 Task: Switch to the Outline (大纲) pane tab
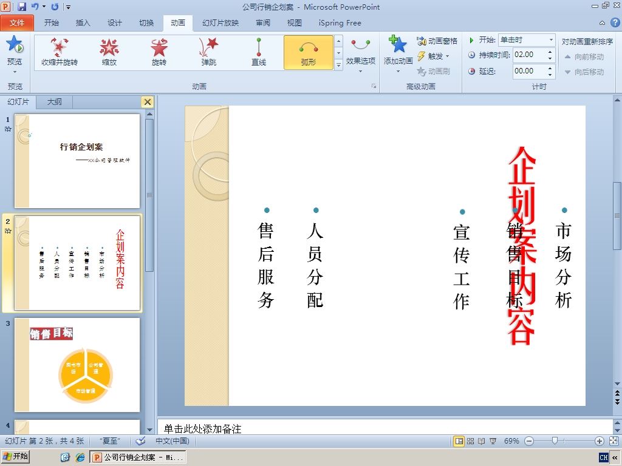coord(54,102)
